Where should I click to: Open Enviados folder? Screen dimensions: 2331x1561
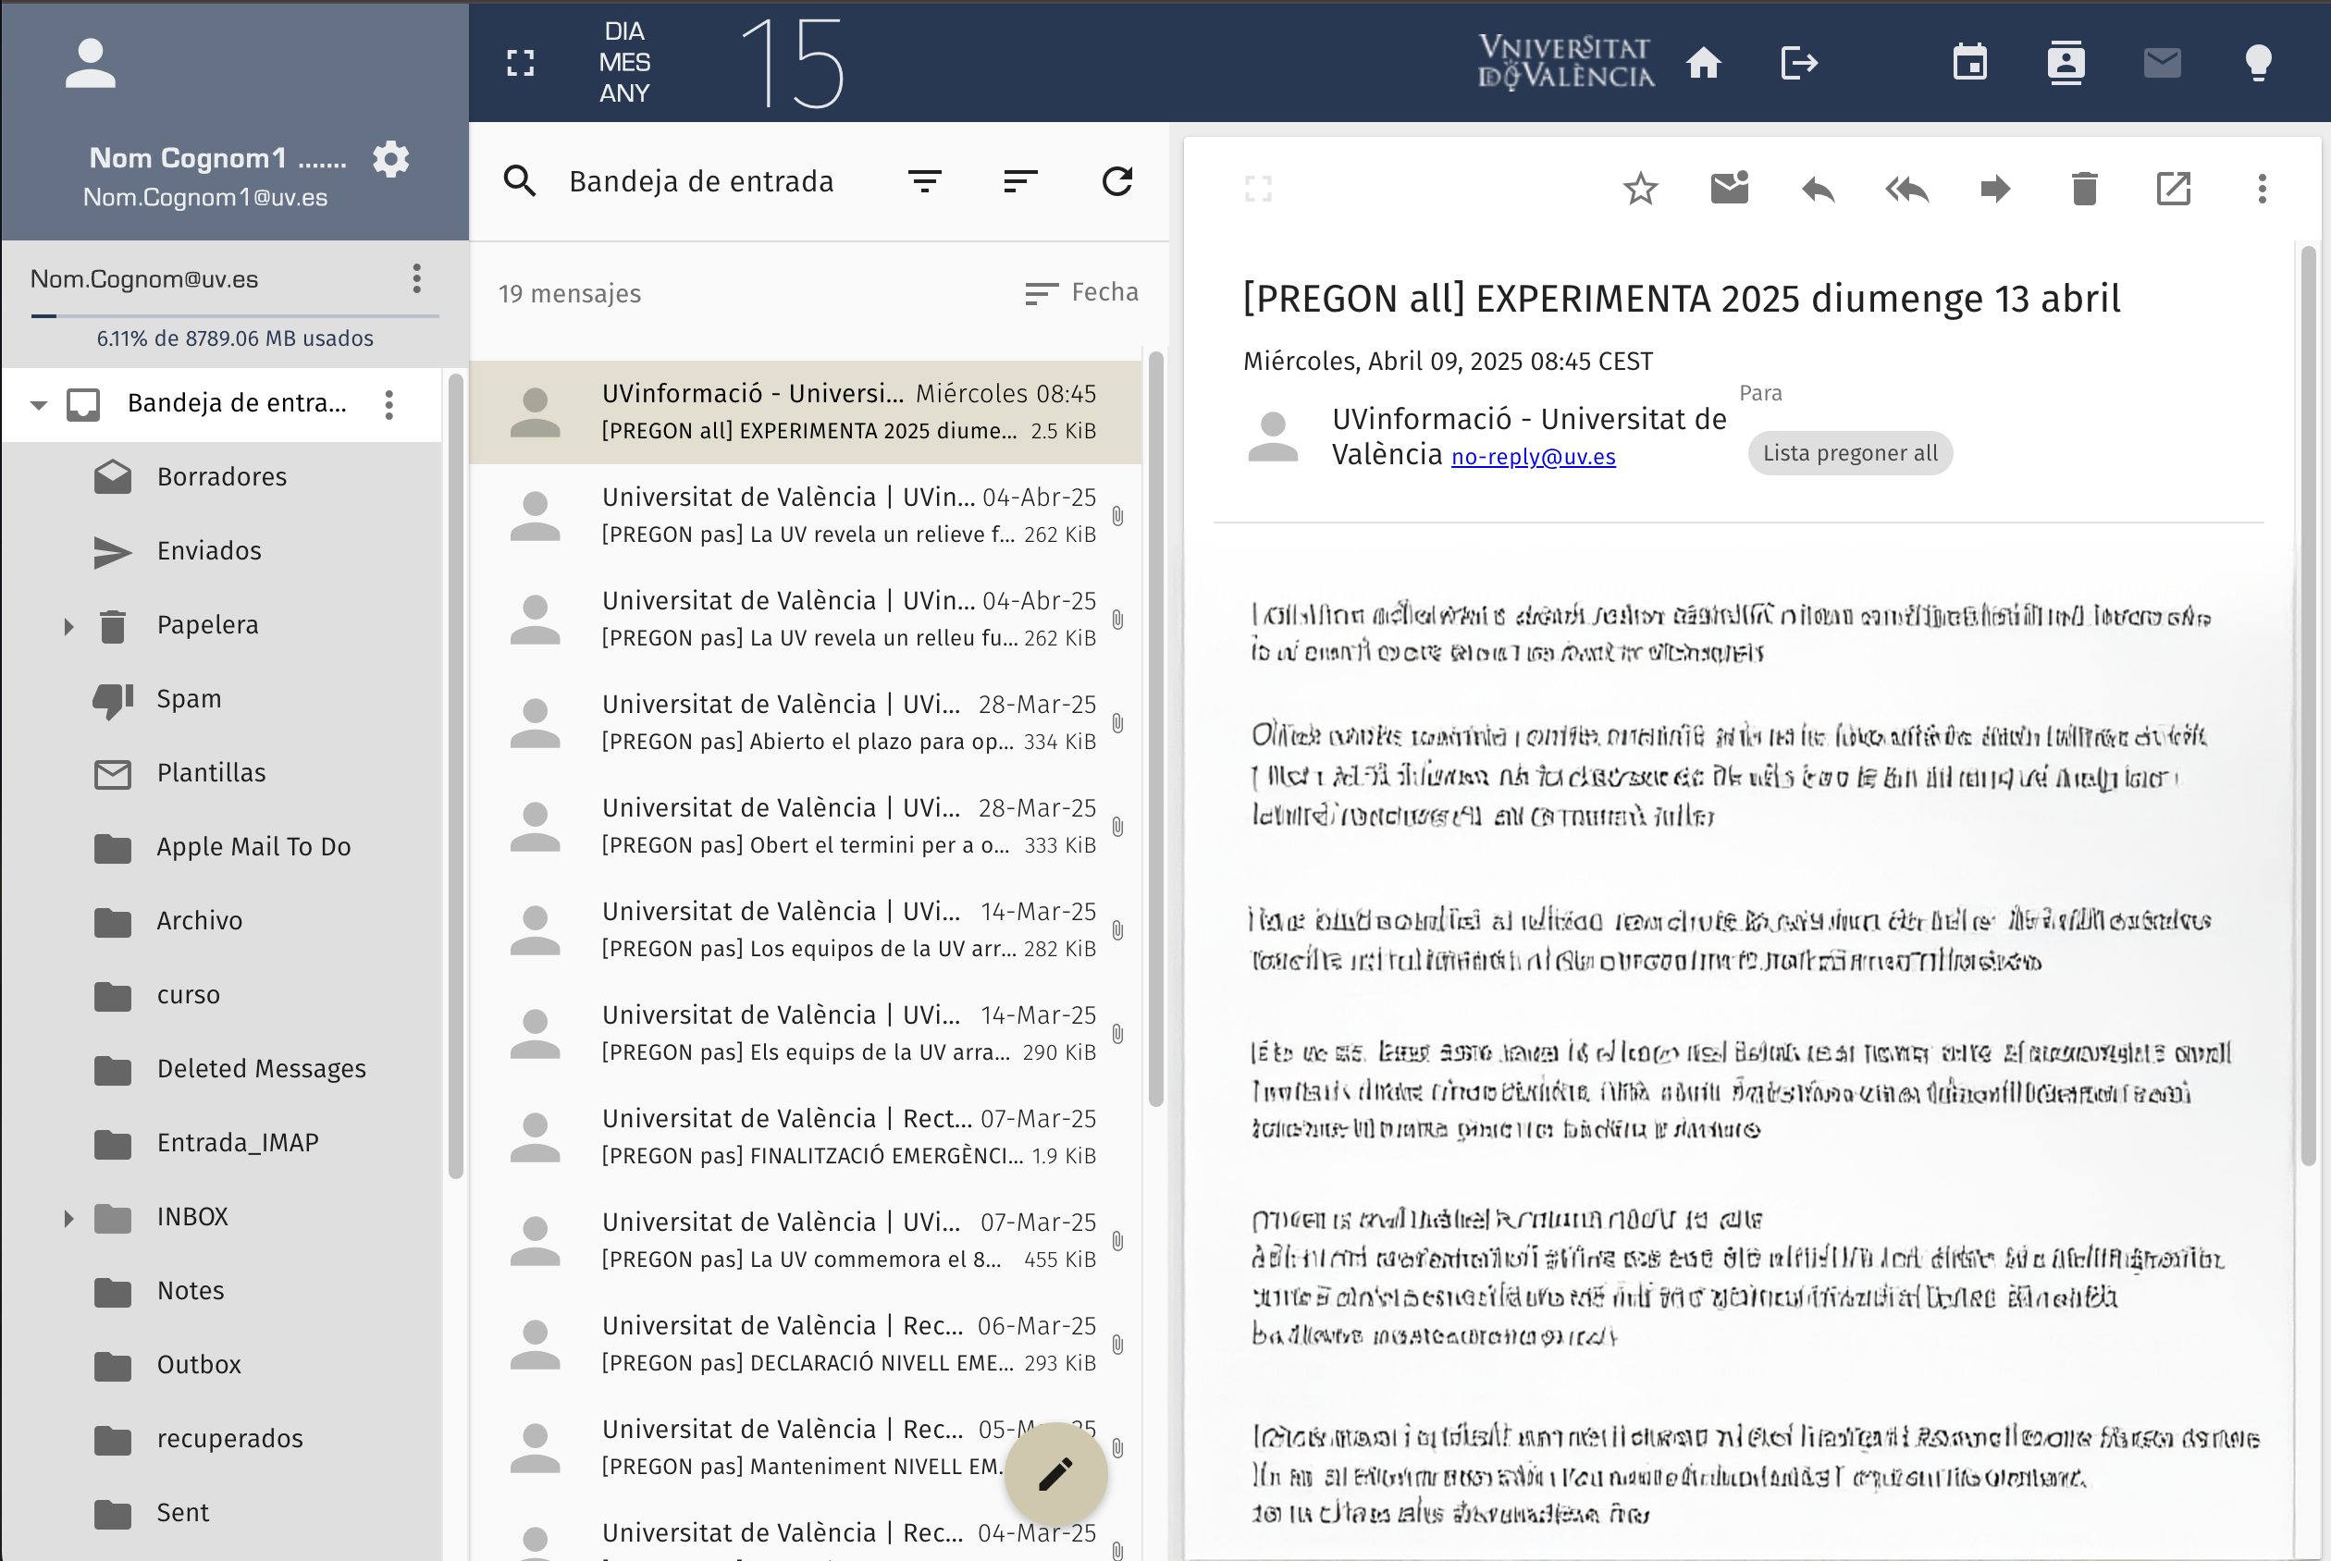point(221,551)
